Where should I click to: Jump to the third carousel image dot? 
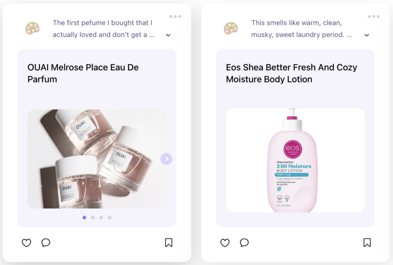coord(101,217)
